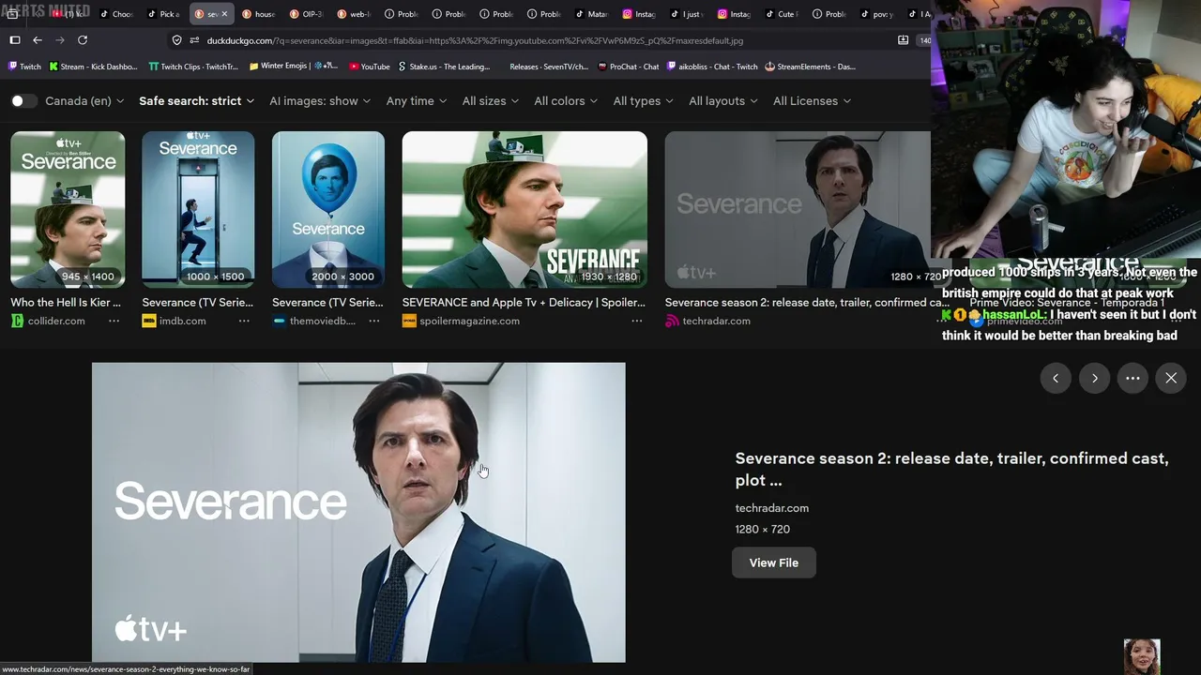Open ProChat - Chat bookmark
This screenshot has width=1201, height=675.
(x=629, y=67)
